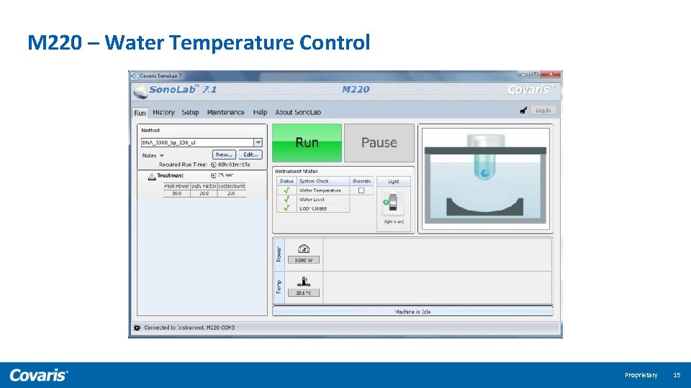Screen dimensions: 691x388
Task: Click the Edit... method button
Action: point(250,154)
